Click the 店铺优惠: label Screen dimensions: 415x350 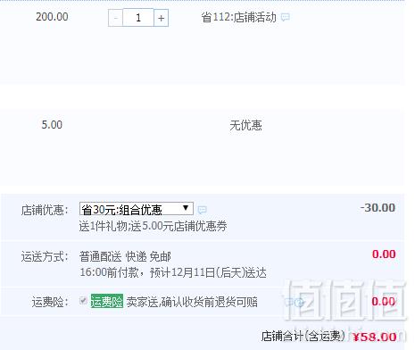click(45, 210)
